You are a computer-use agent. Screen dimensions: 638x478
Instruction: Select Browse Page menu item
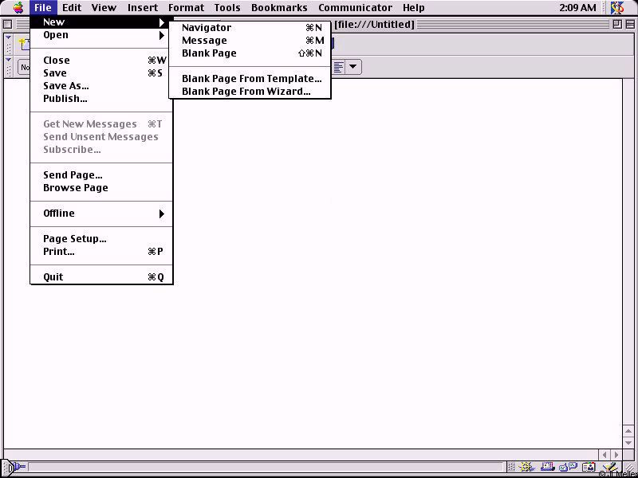75,188
